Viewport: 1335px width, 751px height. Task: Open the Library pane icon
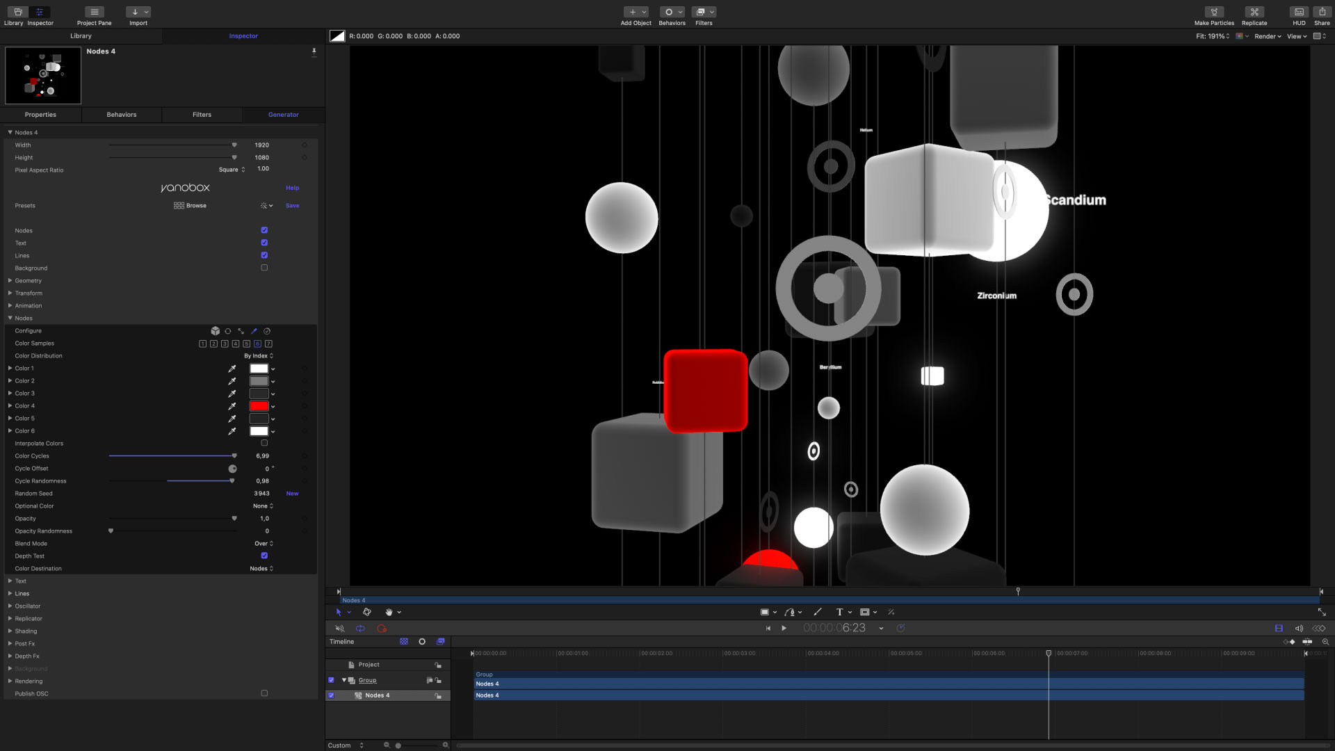18,12
